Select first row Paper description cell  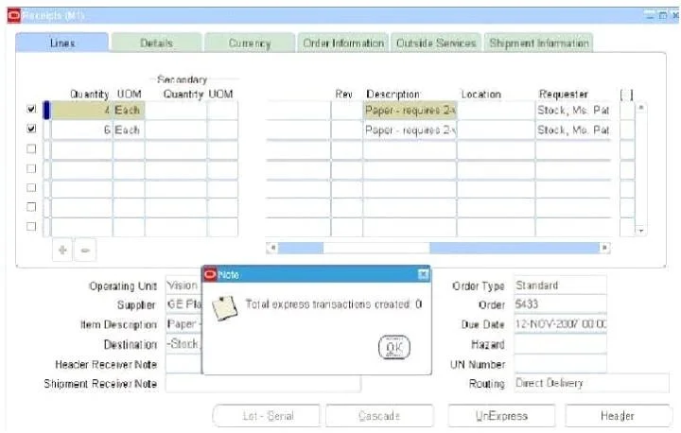(410, 110)
